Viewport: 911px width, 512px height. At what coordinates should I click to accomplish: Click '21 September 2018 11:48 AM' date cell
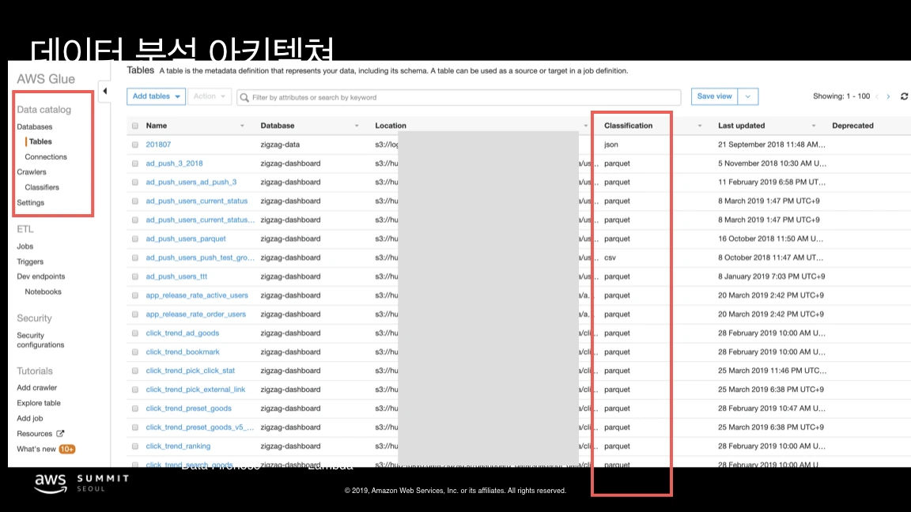[x=771, y=145]
